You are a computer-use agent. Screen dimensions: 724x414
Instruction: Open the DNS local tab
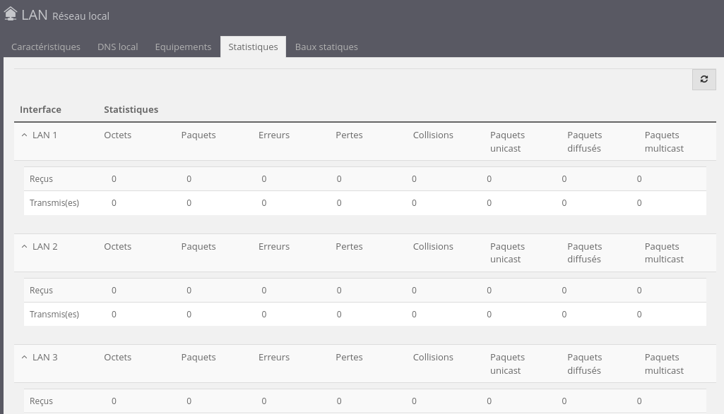[117, 47]
